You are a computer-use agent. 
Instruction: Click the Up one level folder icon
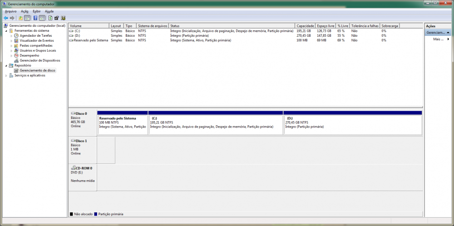[20, 18]
